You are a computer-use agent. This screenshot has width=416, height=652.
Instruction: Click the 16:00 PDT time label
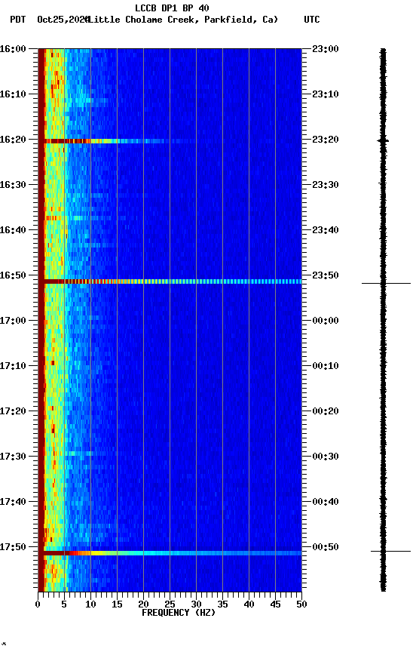point(13,49)
